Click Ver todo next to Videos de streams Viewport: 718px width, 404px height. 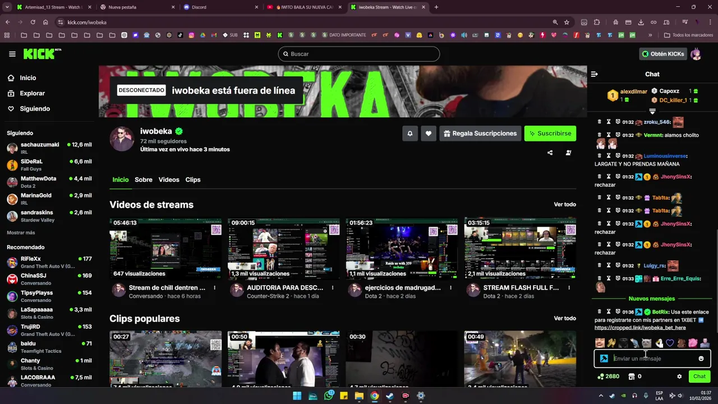[565, 205]
